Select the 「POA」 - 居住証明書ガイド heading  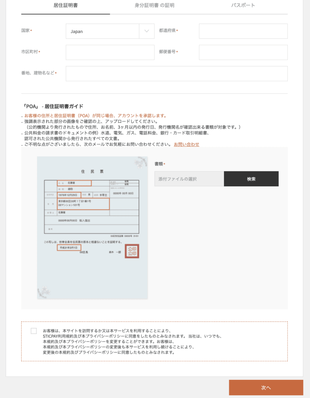click(53, 106)
